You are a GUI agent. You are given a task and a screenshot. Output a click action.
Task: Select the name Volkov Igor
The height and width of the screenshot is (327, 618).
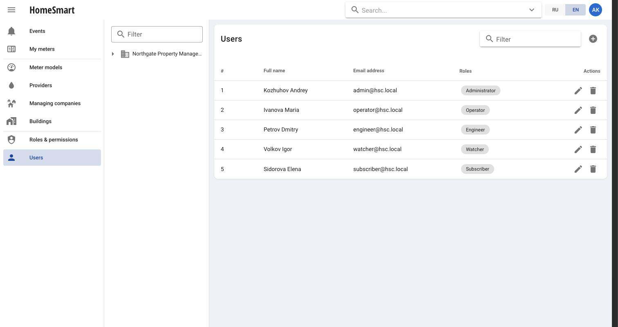278,149
